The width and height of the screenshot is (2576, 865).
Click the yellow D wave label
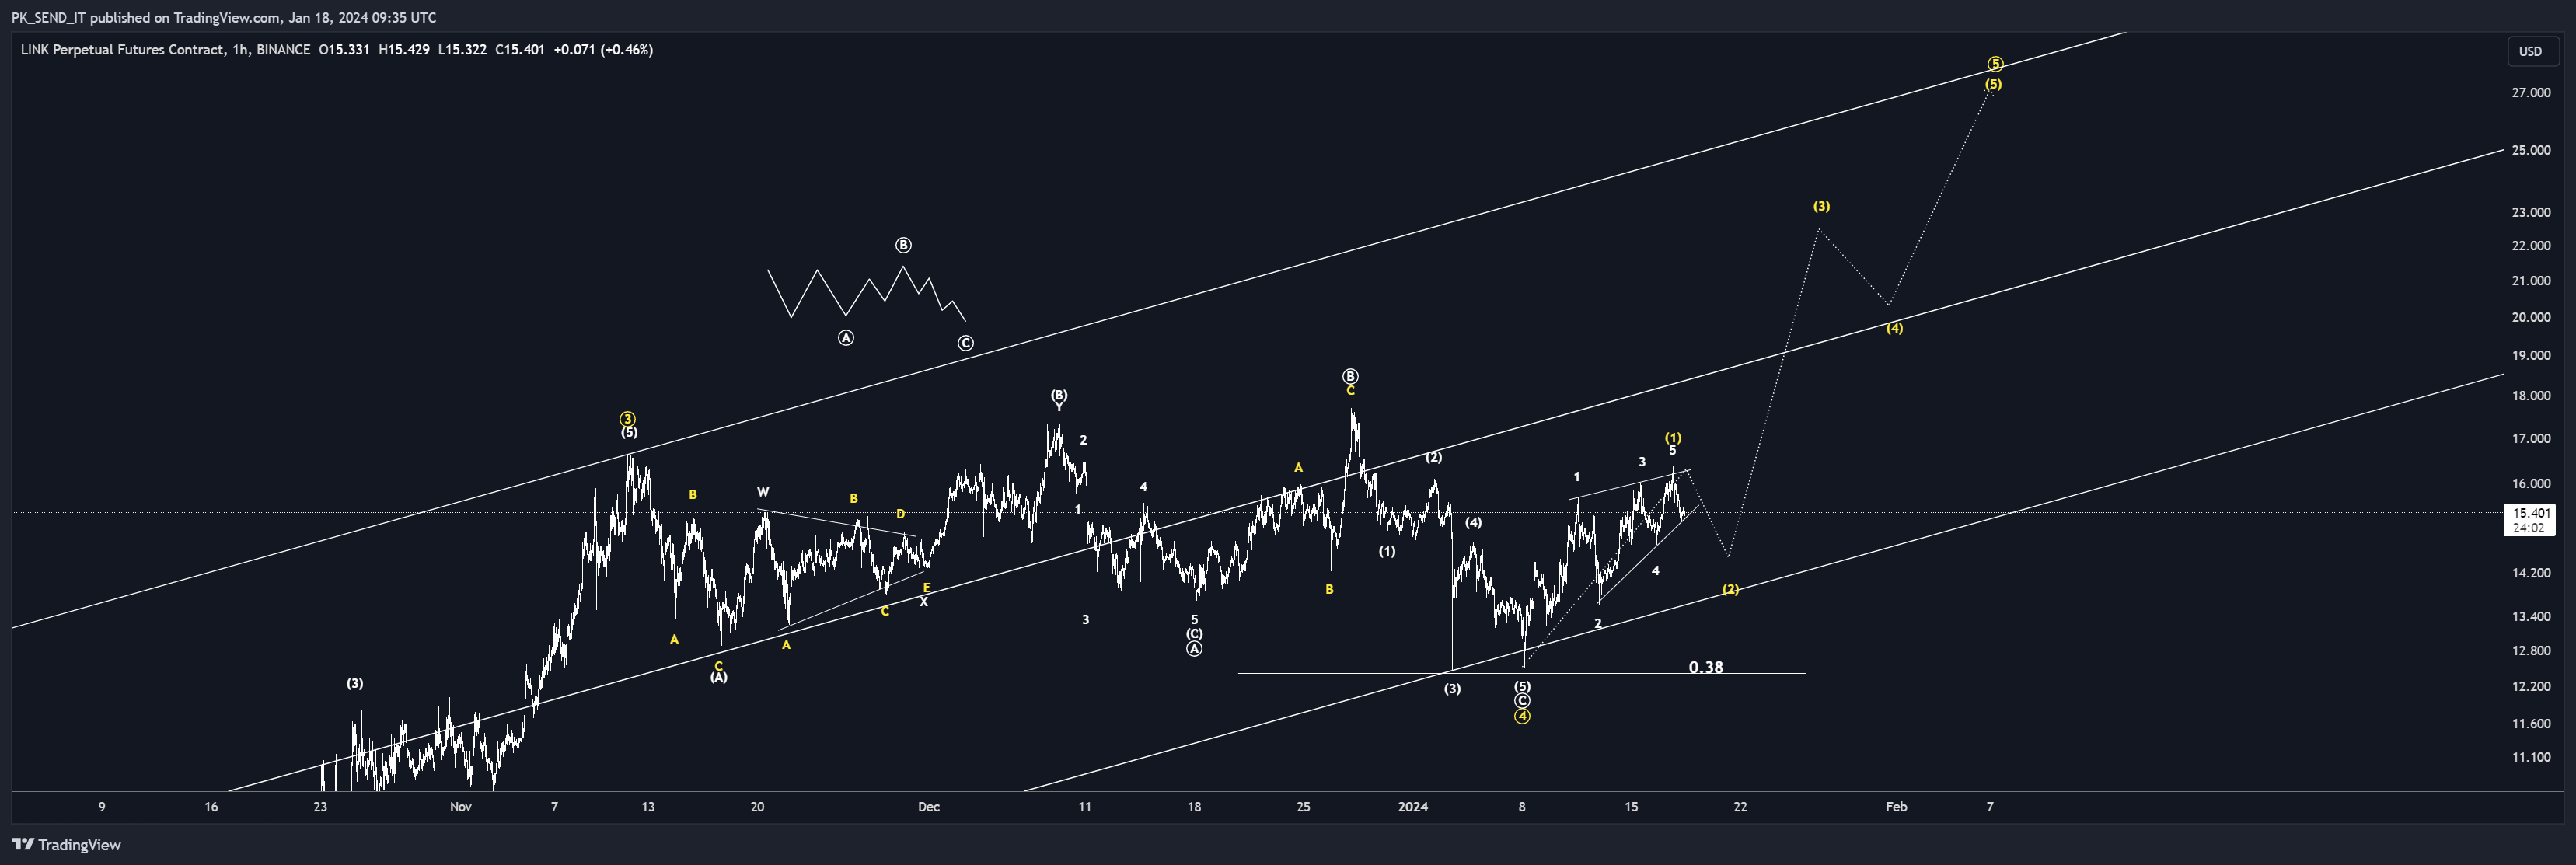[x=900, y=514]
